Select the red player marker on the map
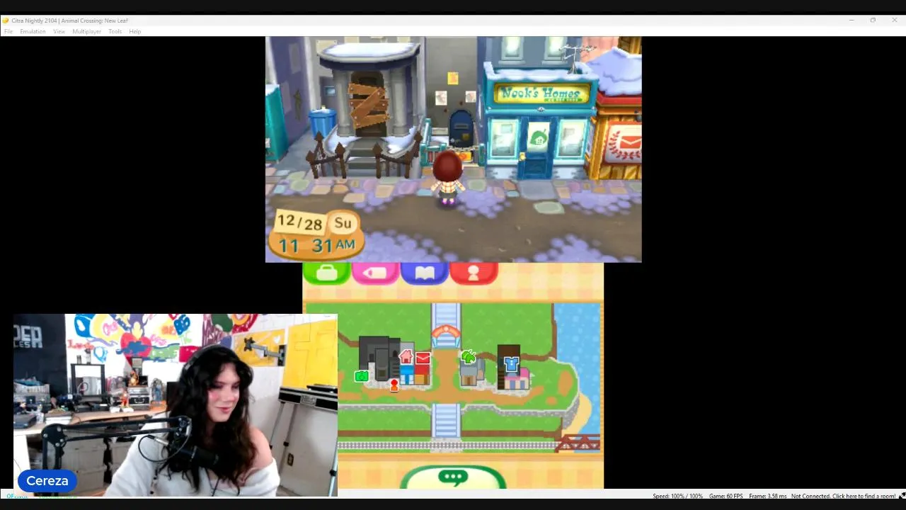Viewport: 906px width, 510px height. click(394, 385)
